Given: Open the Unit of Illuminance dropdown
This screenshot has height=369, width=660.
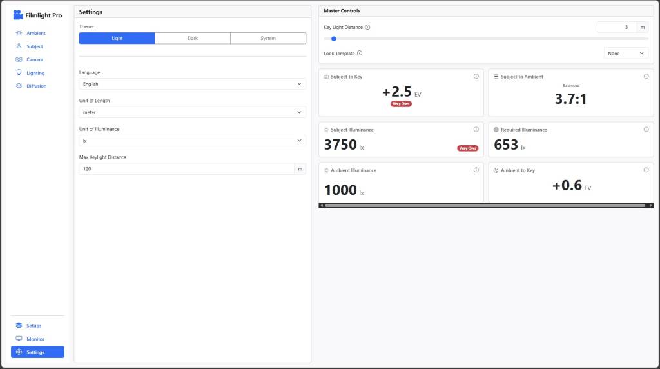Looking at the screenshot, I should pyautogui.click(x=192, y=141).
